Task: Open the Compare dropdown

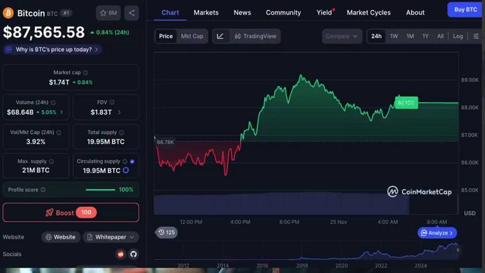Action: [342, 36]
